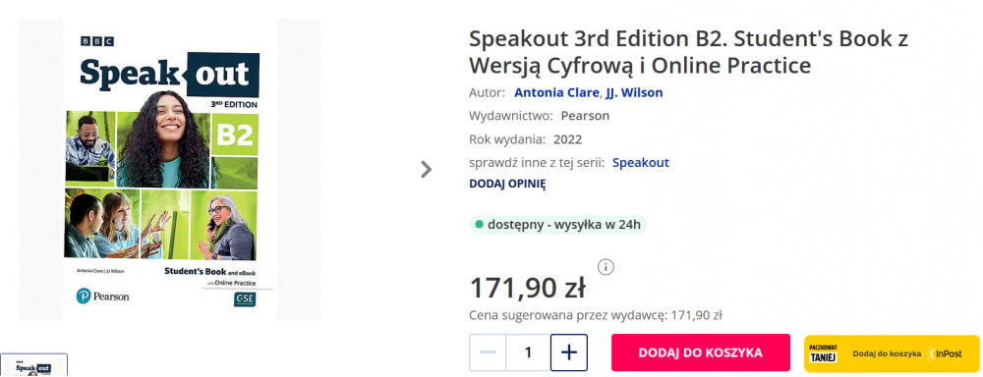This screenshot has height=377, width=983.
Task: Open author JJ. Wilson's page
Action: 634,92
